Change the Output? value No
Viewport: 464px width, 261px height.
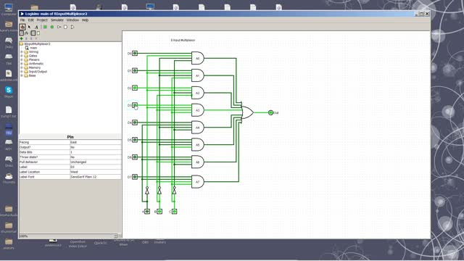click(x=95, y=147)
